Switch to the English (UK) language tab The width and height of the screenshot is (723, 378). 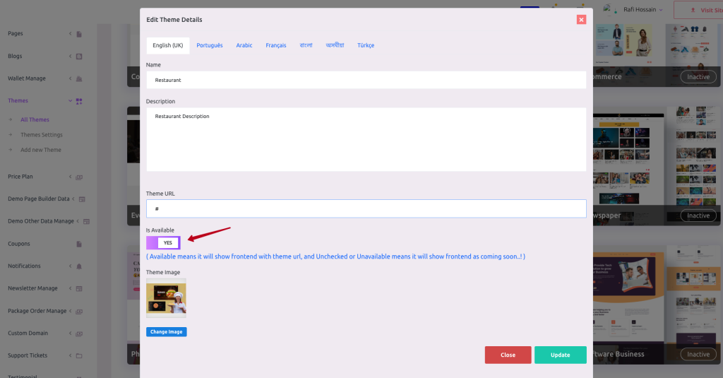168,45
